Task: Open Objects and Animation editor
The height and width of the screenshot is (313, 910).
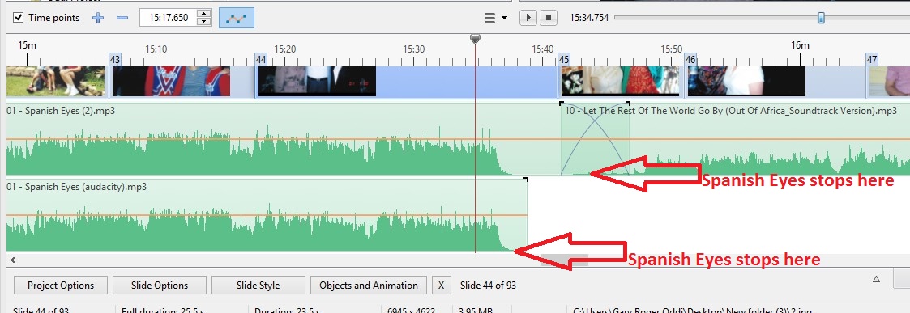Action: [x=370, y=286]
